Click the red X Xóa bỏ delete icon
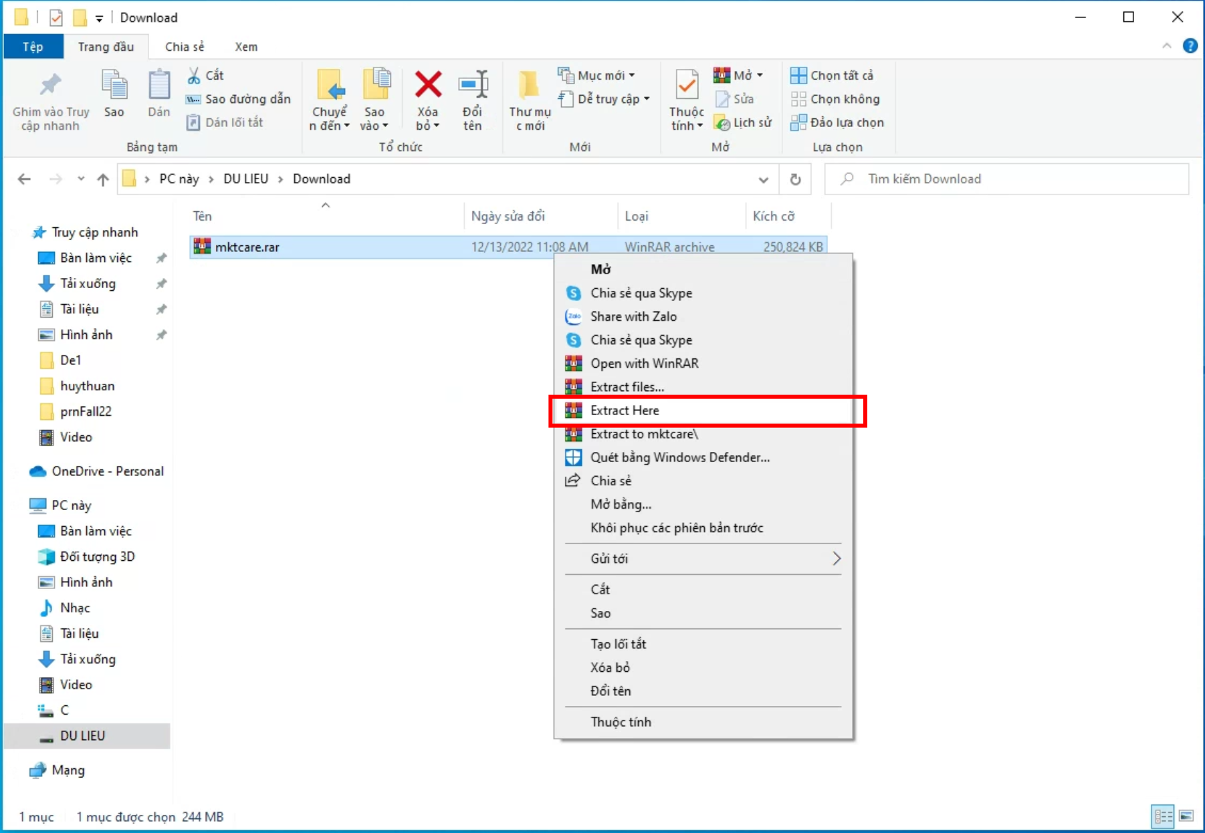The height and width of the screenshot is (833, 1205). point(428,86)
